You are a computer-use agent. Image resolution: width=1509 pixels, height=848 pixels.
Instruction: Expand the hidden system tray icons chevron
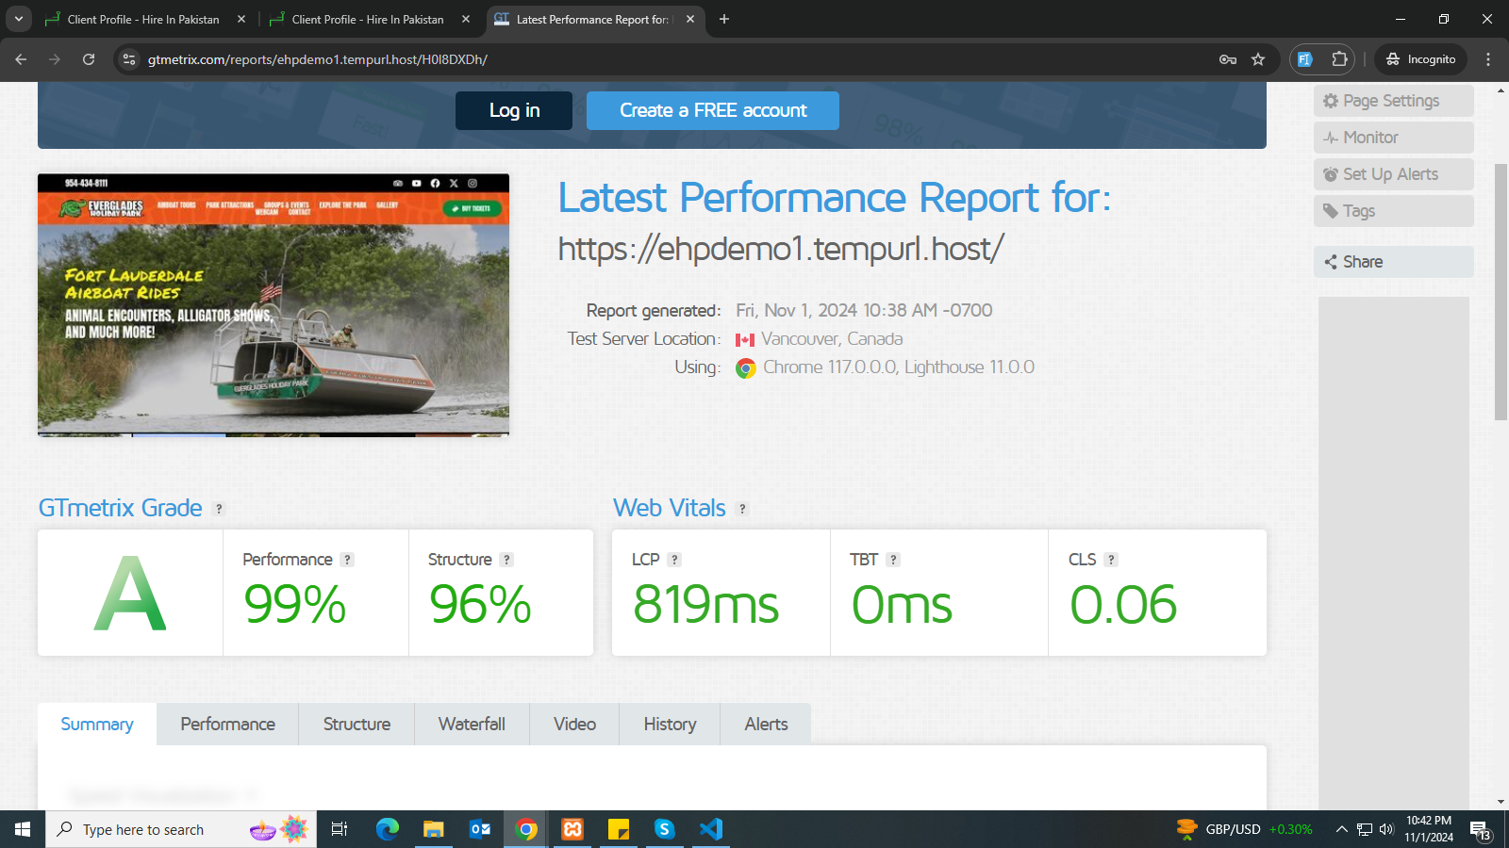point(1341,829)
